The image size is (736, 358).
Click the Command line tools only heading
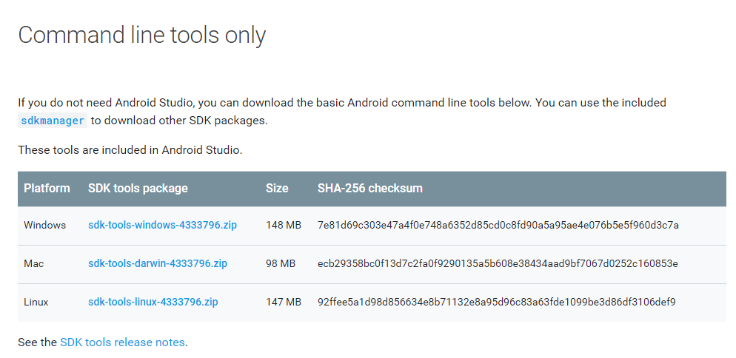click(x=141, y=36)
